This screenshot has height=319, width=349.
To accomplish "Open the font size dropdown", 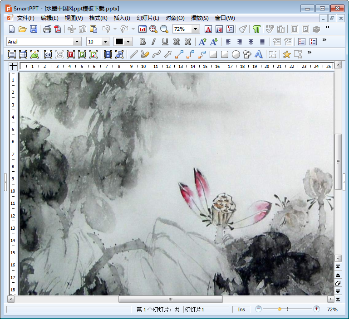I will tap(105, 42).
